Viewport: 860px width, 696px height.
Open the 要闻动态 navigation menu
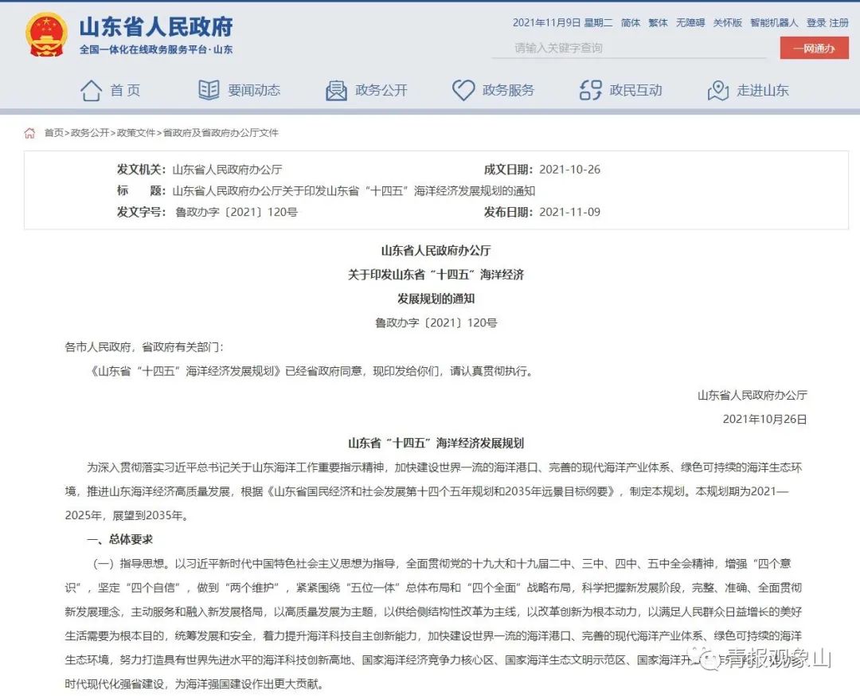[254, 90]
